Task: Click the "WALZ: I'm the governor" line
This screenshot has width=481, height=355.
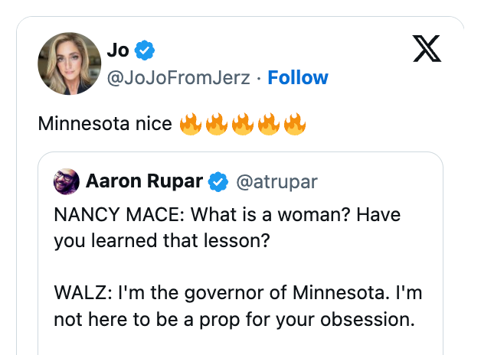Action: (x=237, y=292)
